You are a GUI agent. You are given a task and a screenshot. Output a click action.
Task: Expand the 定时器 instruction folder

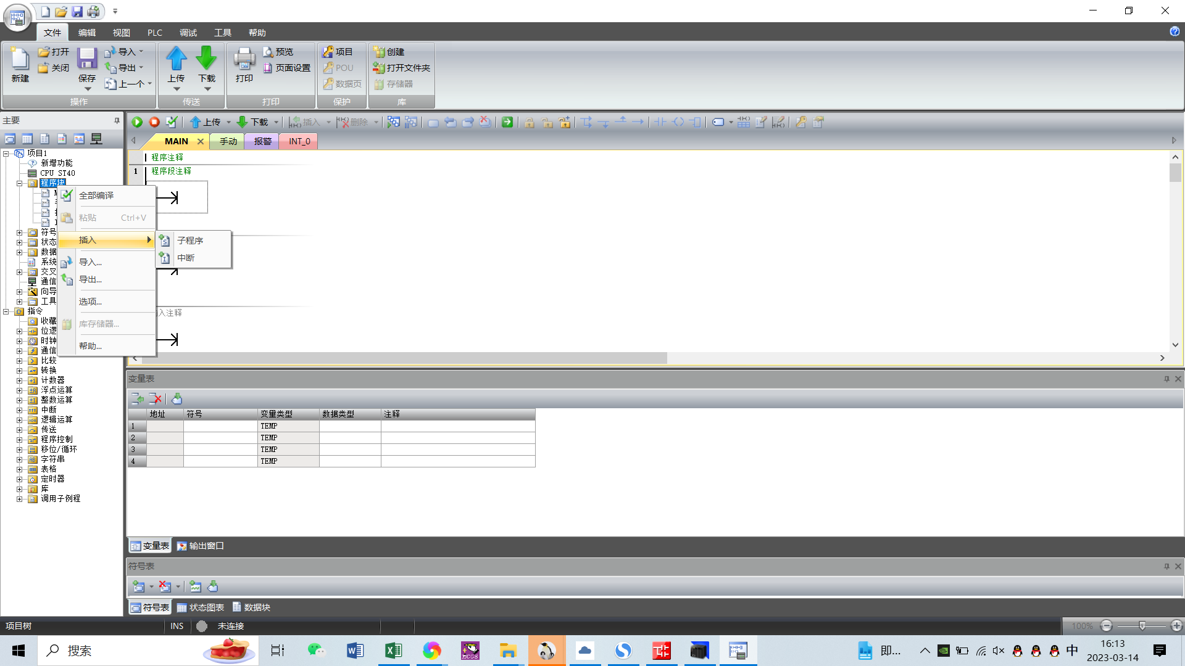[x=19, y=479]
